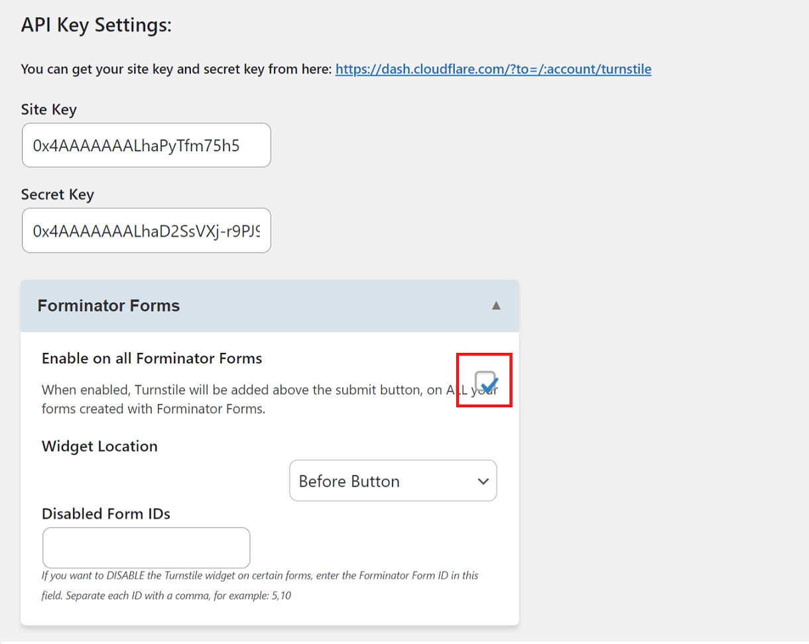This screenshot has height=644, width=809.
Task: Collapse the Forminator Forms panel arrow
Action: [x=496, y=306]
